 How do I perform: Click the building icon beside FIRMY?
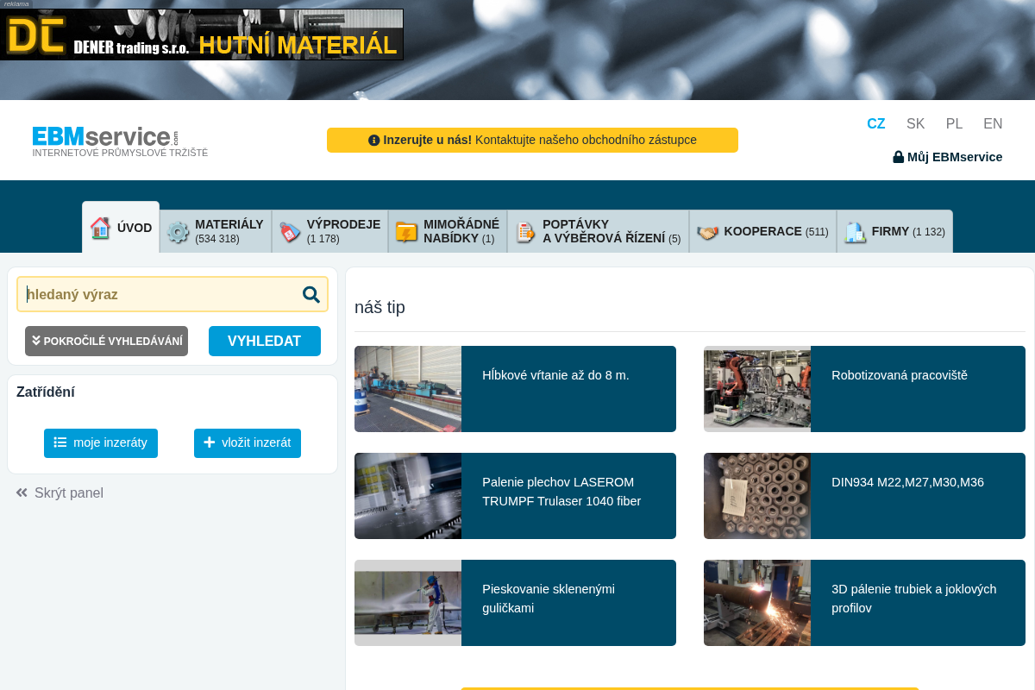pos(855,232)
